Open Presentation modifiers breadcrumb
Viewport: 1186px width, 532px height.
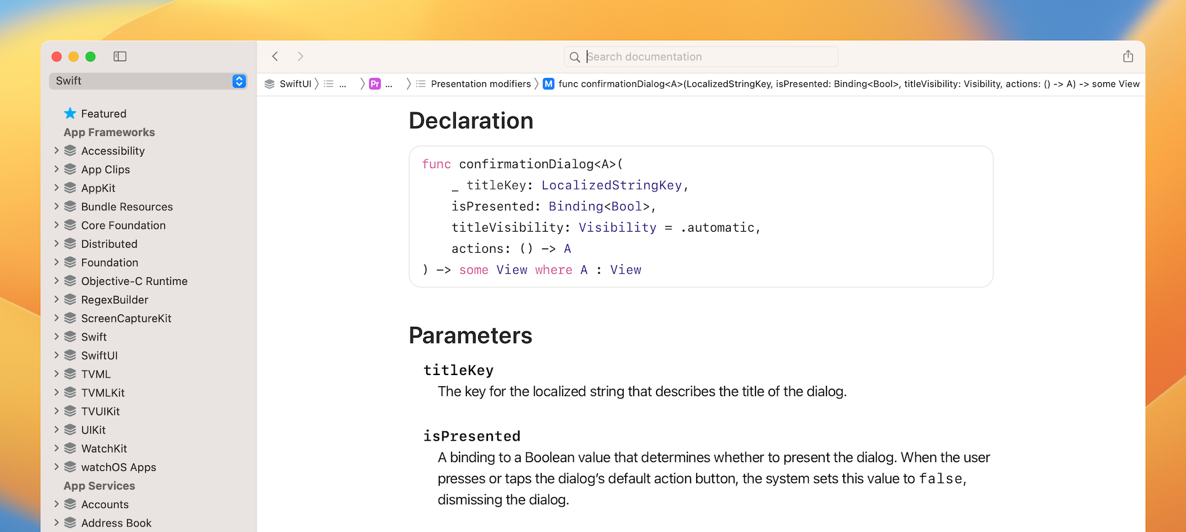[473, 84]
